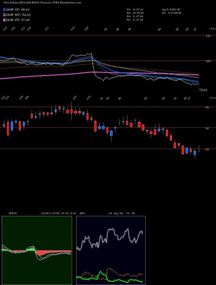Click the MACD panel title label
The height and width of the screenshot is (285, 216).
coord(13,213)
